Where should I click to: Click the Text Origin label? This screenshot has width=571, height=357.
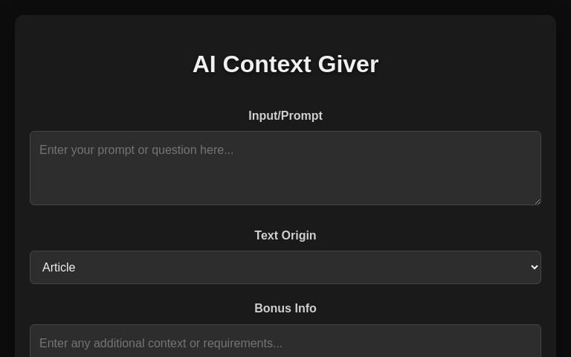pos(285,235)
